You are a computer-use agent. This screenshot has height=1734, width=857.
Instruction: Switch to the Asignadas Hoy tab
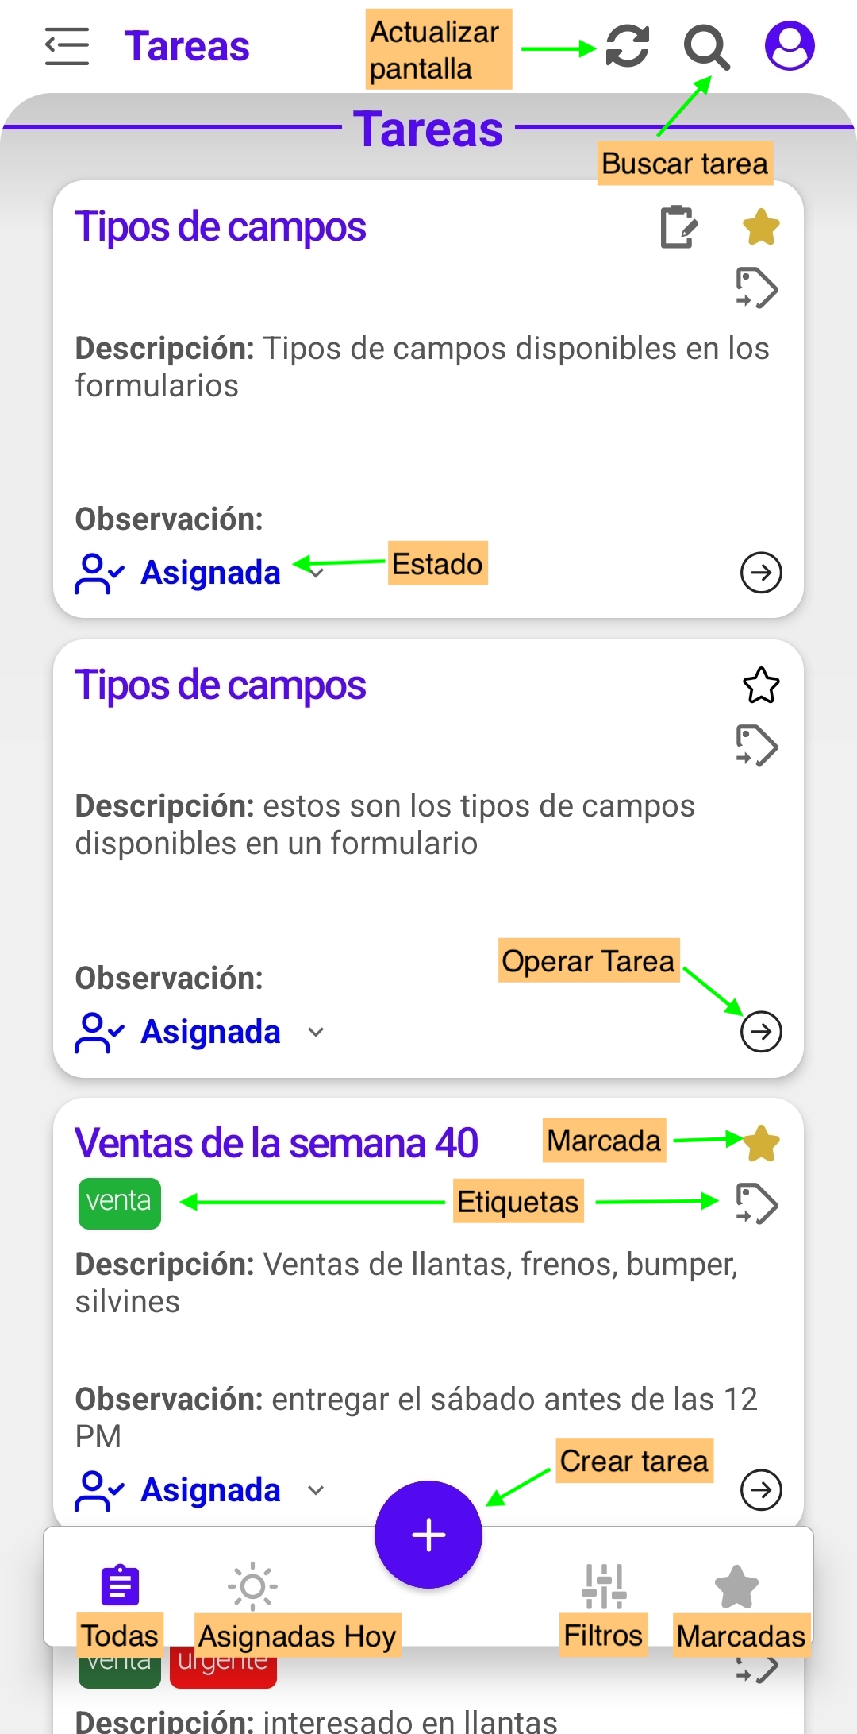click(252, 1597)
